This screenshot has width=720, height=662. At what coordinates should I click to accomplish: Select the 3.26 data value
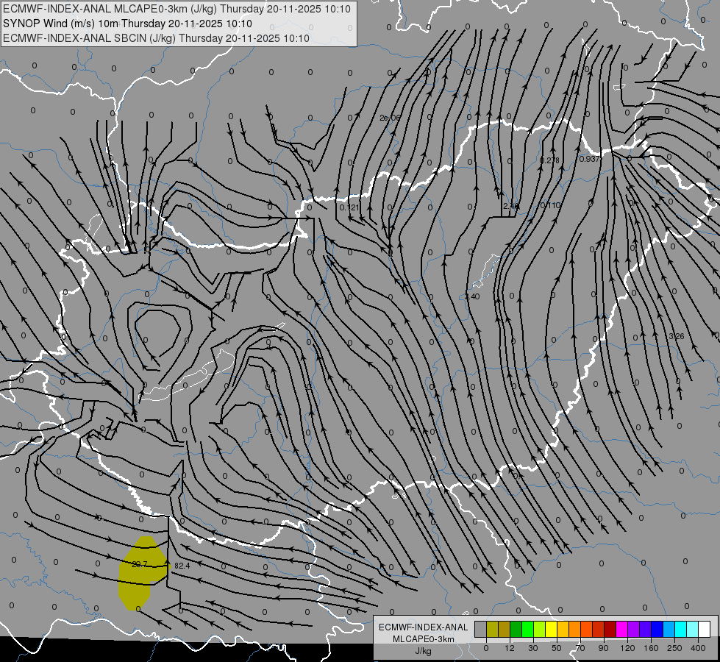point(677,336)
